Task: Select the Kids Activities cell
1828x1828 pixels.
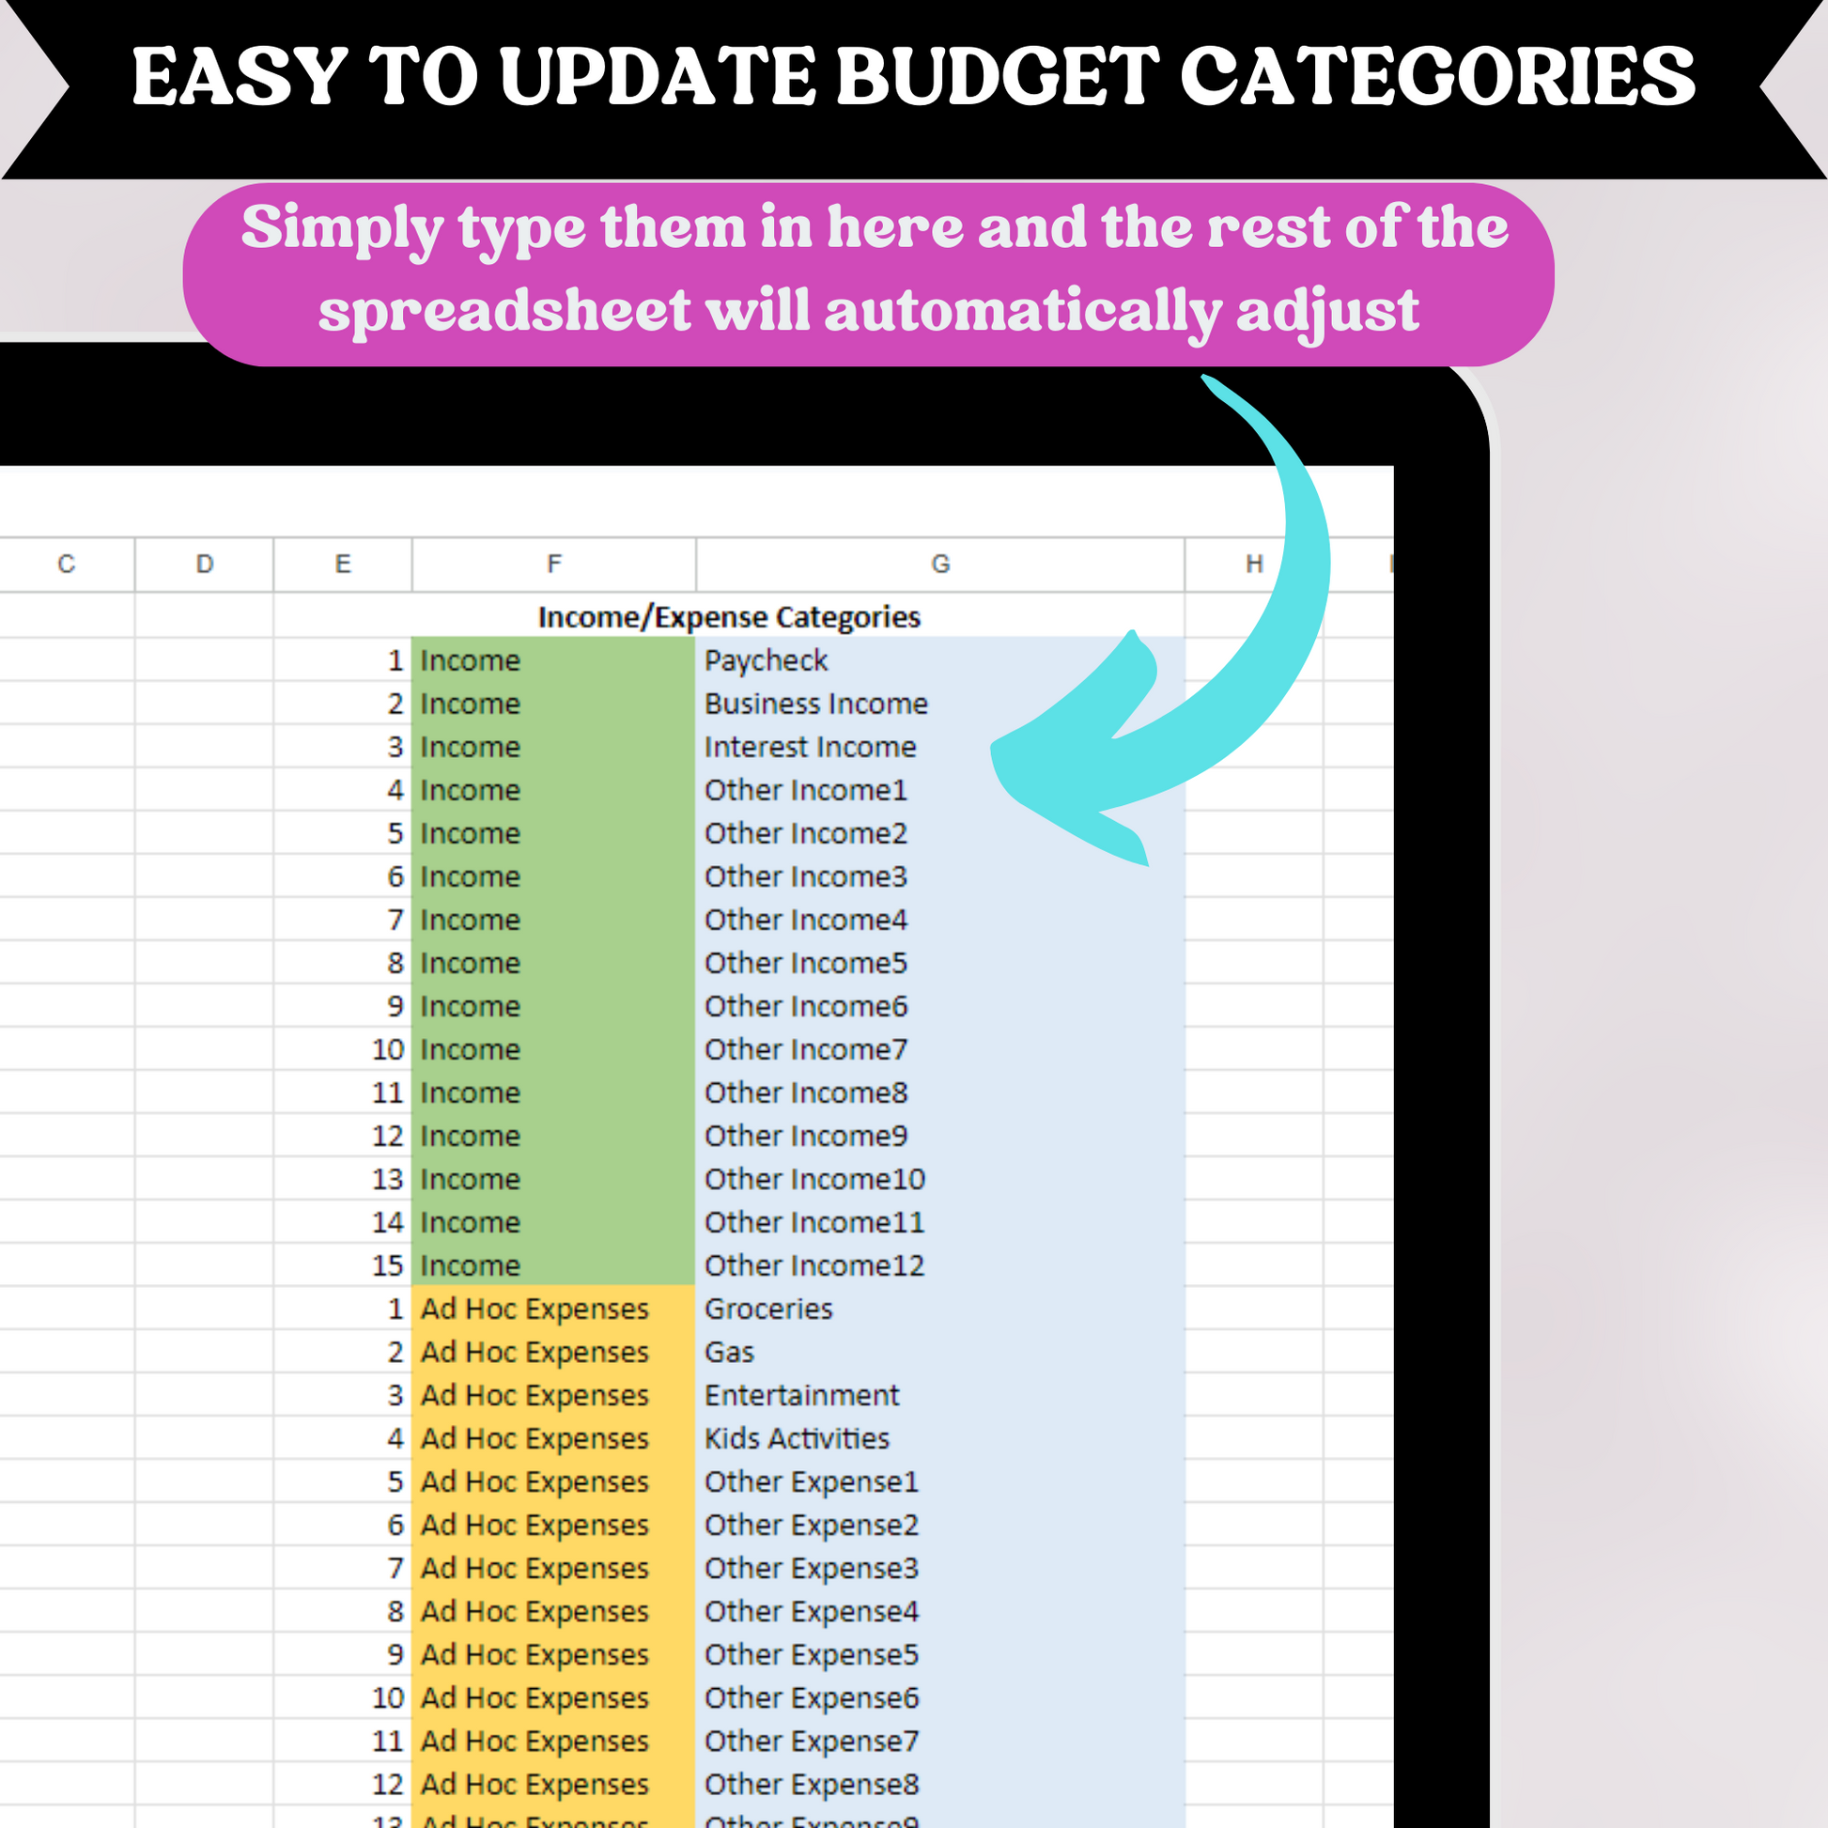Action: 939,1438
